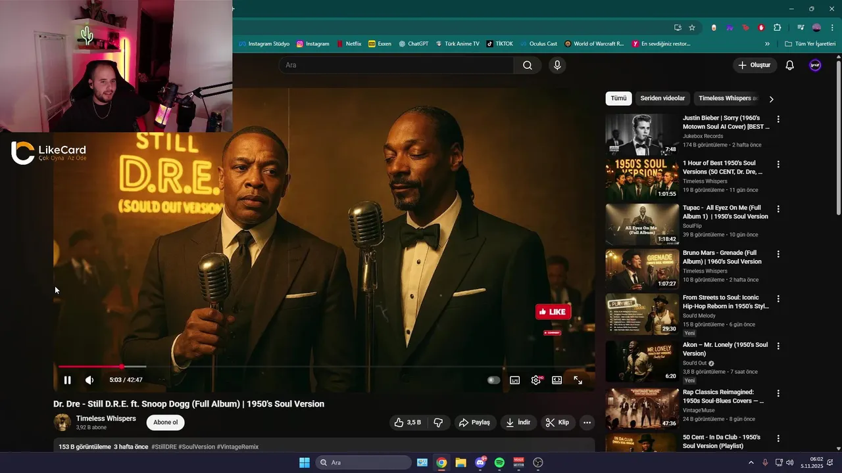
Task: Open Tüm Yer İşaretleri bookmarks folder
Action: pyautogui.click(x=811, y=44)
